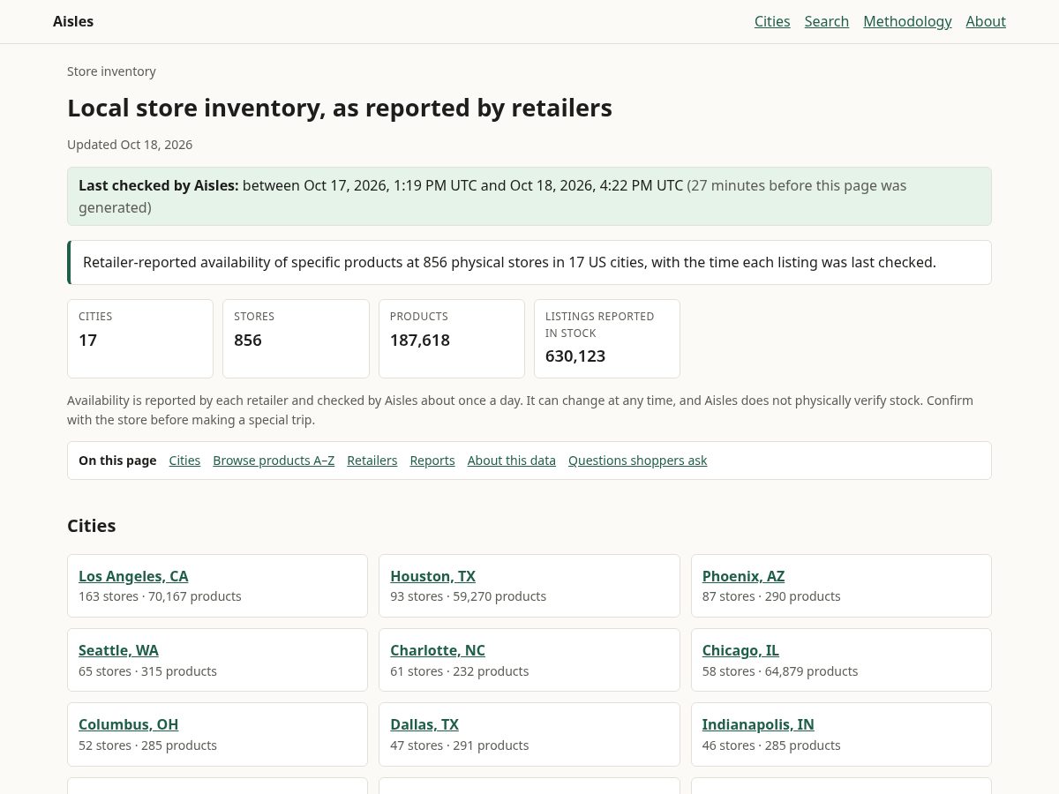Open Los Angeles, CA city page

click(x=133, y=576)
